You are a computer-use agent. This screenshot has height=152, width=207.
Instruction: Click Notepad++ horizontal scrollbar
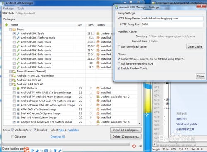point(176,145)
